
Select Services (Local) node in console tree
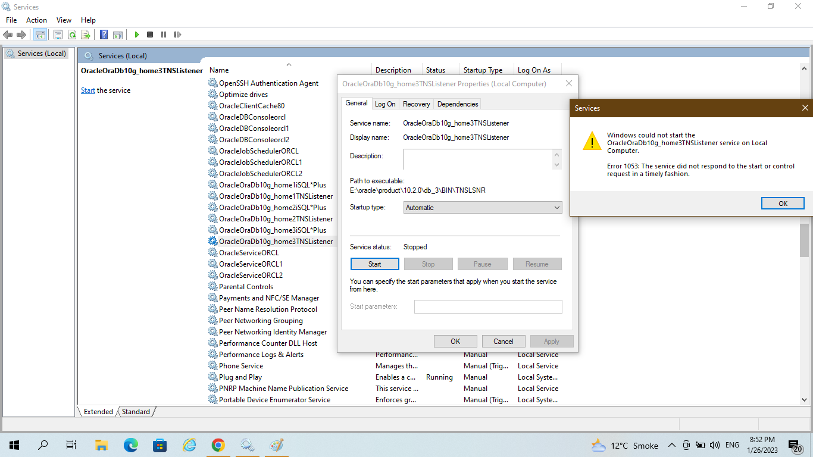pyautogui.click(x=36, y=54)
